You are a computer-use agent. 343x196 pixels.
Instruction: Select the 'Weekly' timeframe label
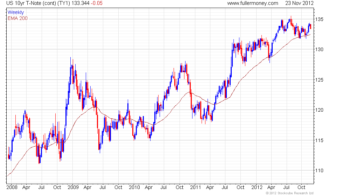16,13
